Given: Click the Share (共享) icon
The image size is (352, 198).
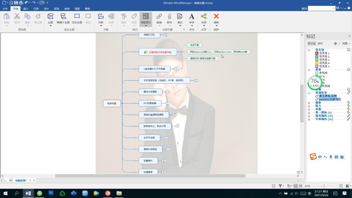Looking at the screenshot, I should pos(204,17).
